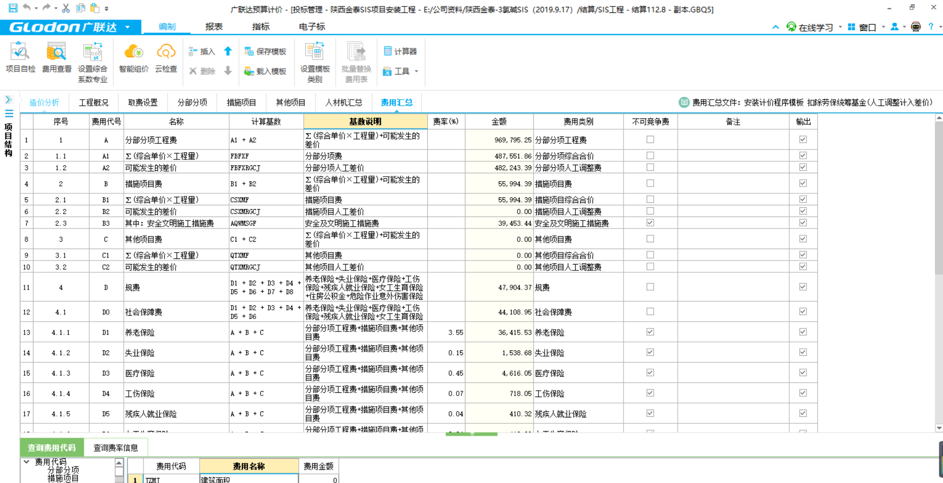Start 云检查 cloud check
Viewport: 943px width, 483px height.
pos(166,58)
